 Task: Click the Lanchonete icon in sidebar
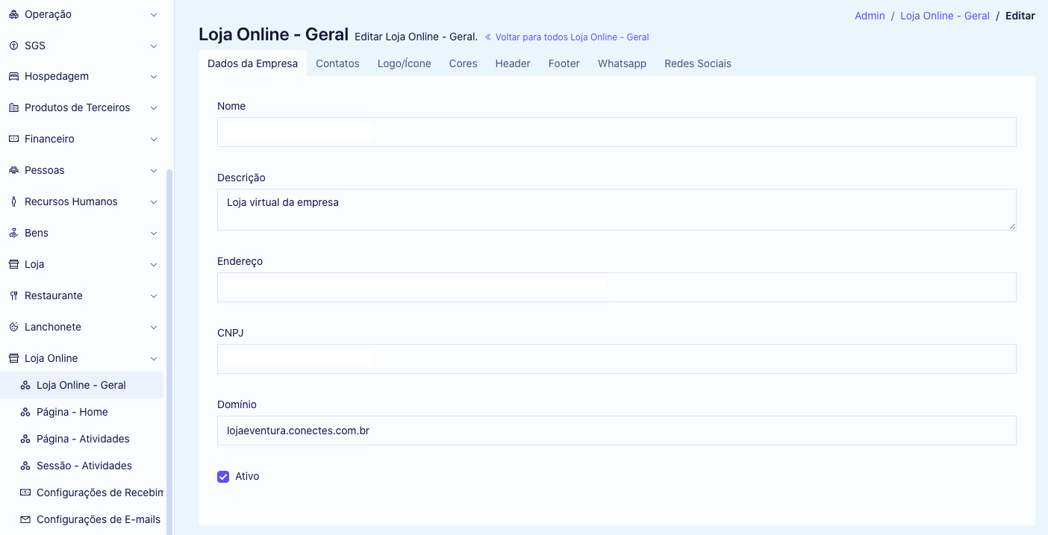13,327
